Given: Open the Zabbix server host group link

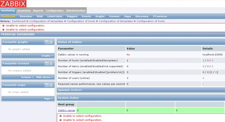Looking at the screenshot, I should tap(67, 110).
